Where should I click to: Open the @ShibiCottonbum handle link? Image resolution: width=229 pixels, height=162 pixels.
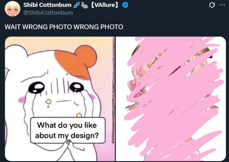click(48, 13)
